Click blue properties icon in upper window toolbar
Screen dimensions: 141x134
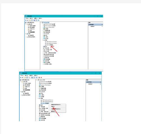34,20
